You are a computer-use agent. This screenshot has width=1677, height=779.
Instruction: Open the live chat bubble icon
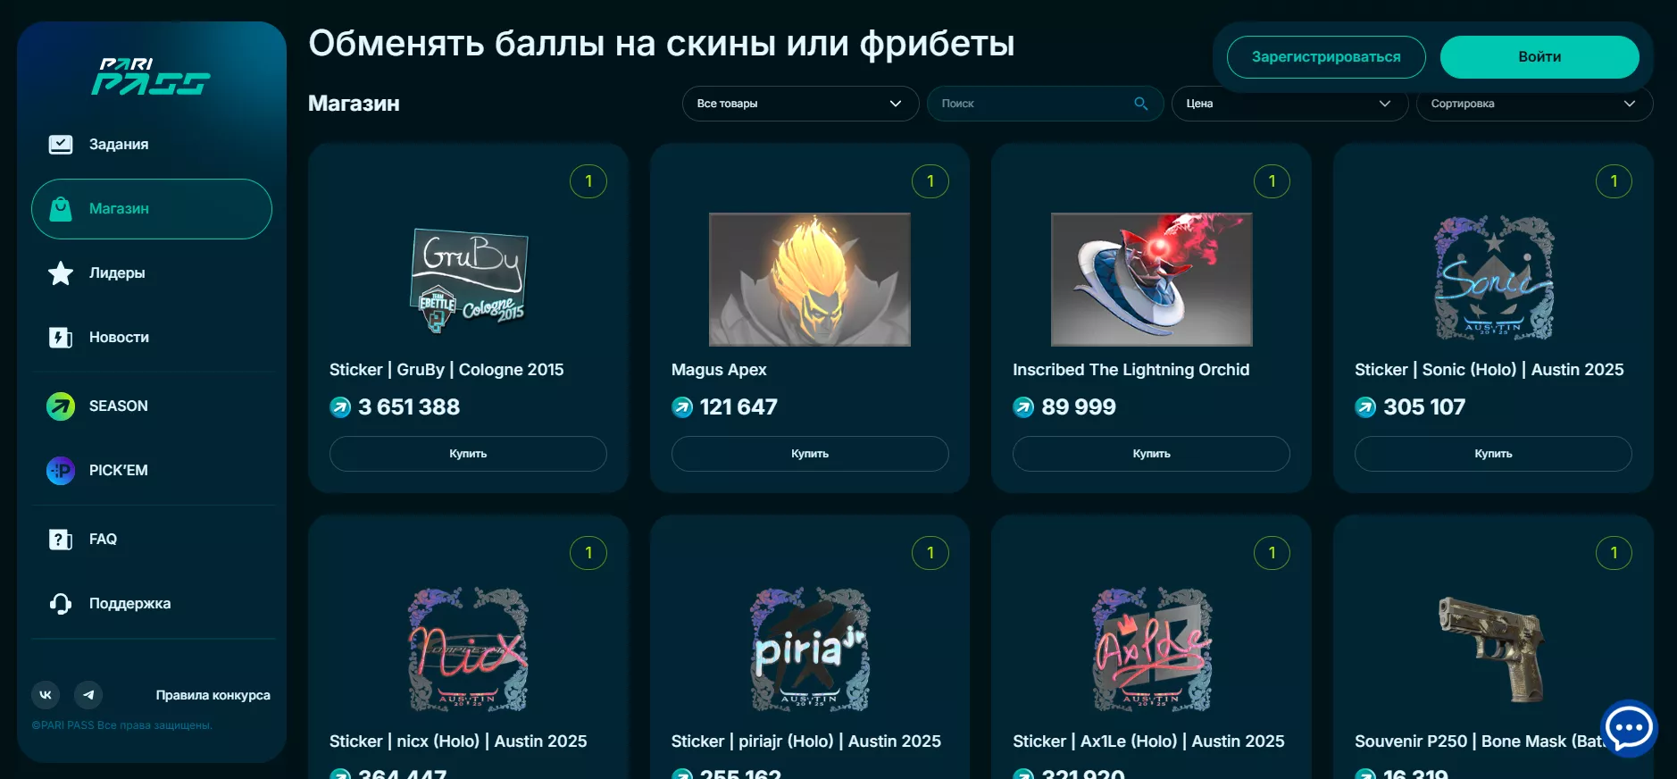(1629, 728)
